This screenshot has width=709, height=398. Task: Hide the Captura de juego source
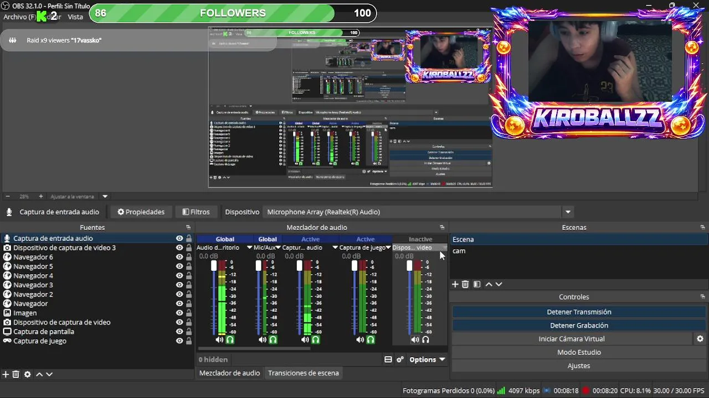(x=179, y=341)
